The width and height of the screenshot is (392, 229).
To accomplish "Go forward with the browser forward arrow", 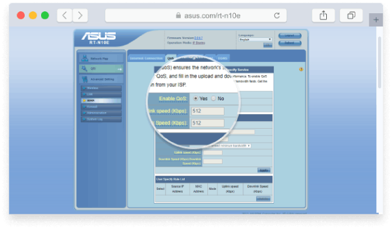I will [80, 16].
